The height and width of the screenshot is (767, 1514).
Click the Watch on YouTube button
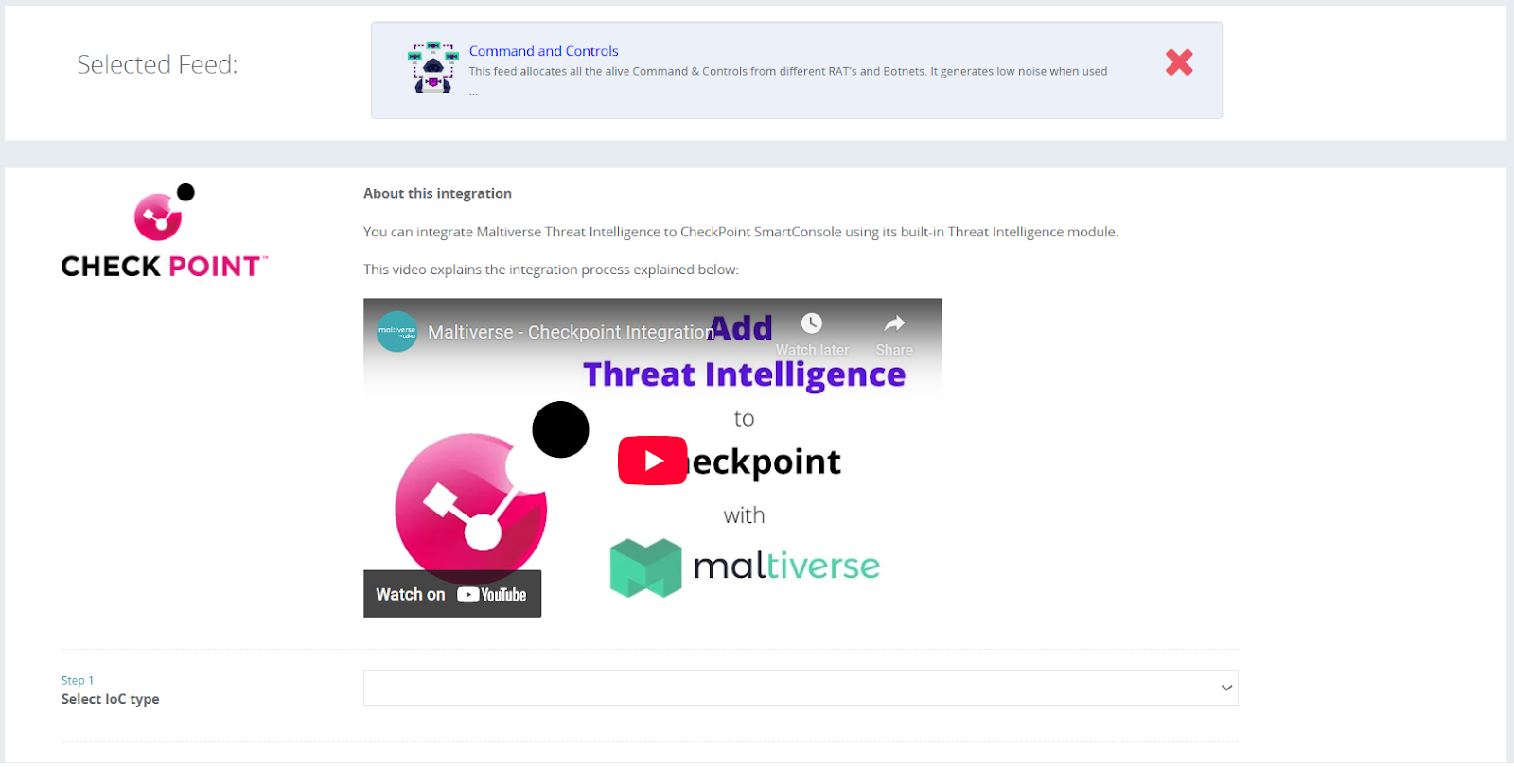452,594
